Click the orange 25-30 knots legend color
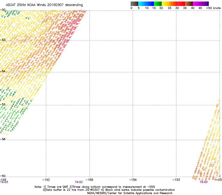 pyautogui.click(x=173, y=4)
